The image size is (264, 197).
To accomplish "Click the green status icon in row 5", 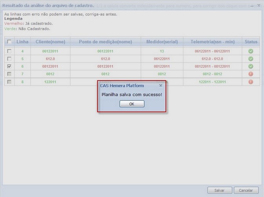I will [x=251, y=59].
